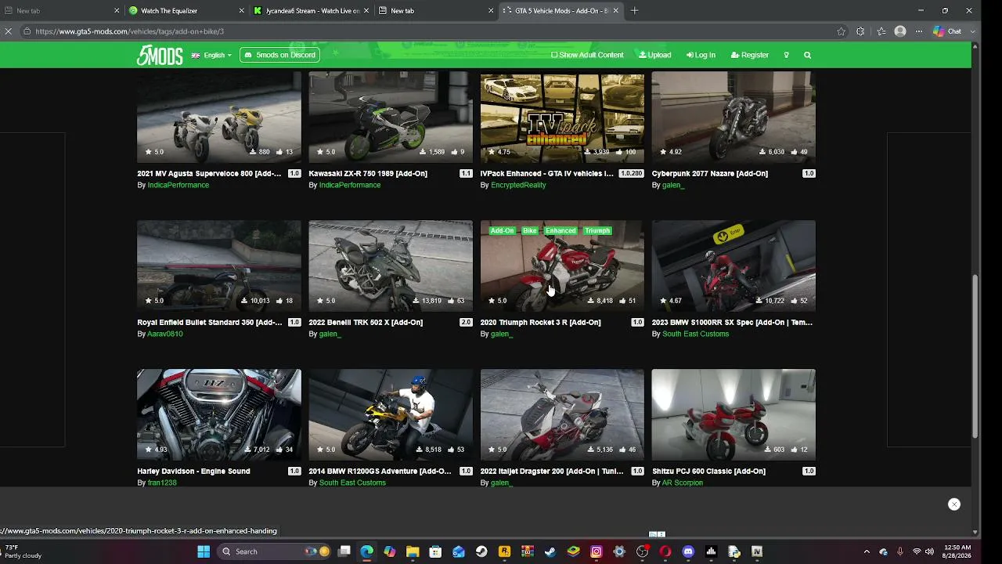Open Harley Davidson - Engine Sound thumbnail
Image resolution: width=1002 pixels, height=564 pixels.
tap(219, 414)
